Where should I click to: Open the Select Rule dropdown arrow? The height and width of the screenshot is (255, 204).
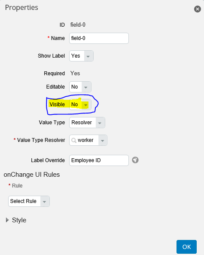point(45,201)
